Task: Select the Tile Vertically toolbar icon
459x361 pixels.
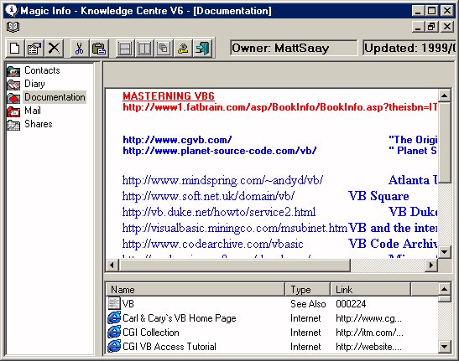Action: click(144, 49)
